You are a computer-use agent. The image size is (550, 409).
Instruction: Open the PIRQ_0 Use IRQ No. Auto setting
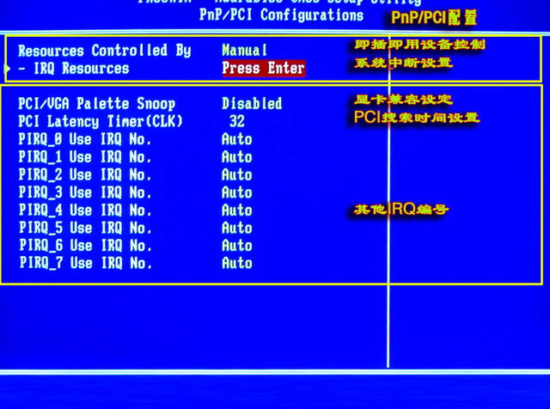coord(236,139)
